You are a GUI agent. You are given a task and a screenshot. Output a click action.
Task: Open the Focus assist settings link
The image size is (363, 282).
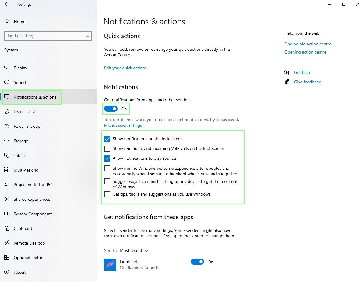[123, 125]
